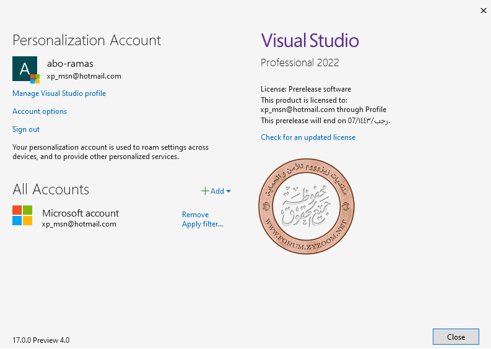491x349 pixels.
Task: Open Account options link
Action: 40,111
